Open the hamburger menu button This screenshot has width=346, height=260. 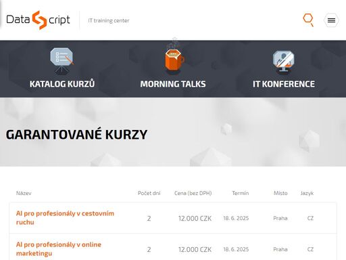click(x=331, y=20)
